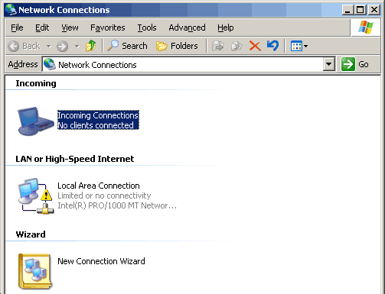Select the Incoming Connections icon
385x294 pixels.
click(35, 121)
